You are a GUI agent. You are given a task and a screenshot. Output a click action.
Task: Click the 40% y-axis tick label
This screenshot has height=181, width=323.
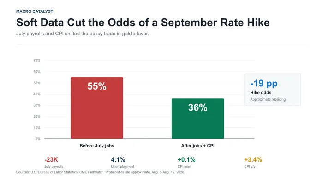37,94
